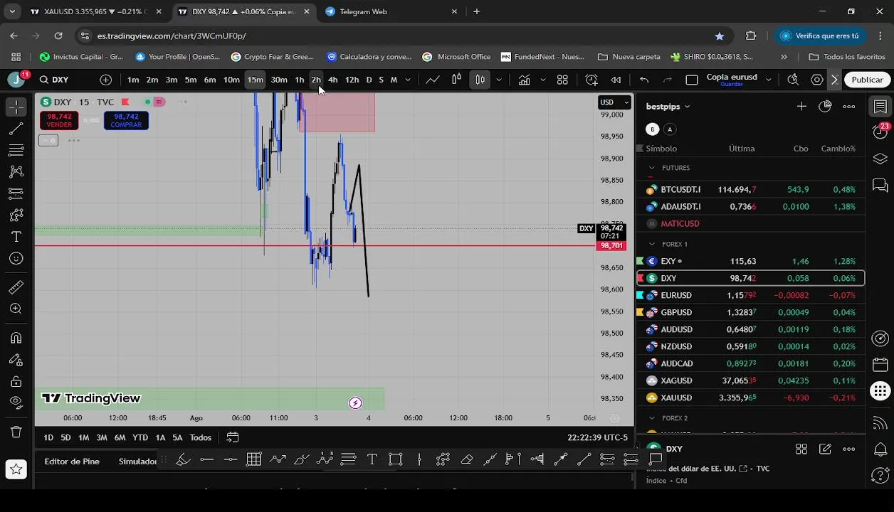Toggle lock all drawings

pos(16,381)
